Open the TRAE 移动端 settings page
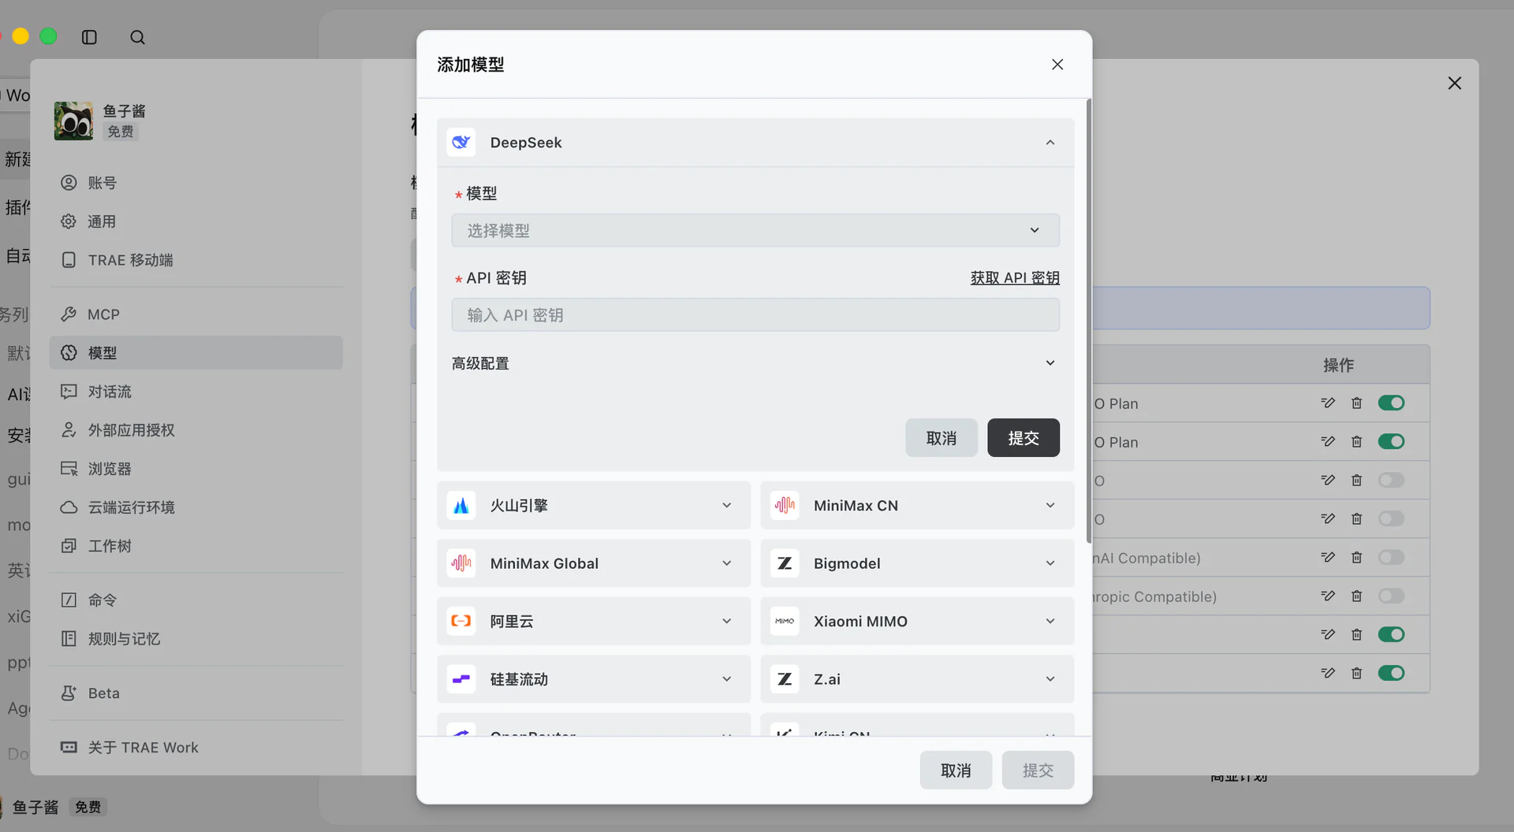 [196, 260]
